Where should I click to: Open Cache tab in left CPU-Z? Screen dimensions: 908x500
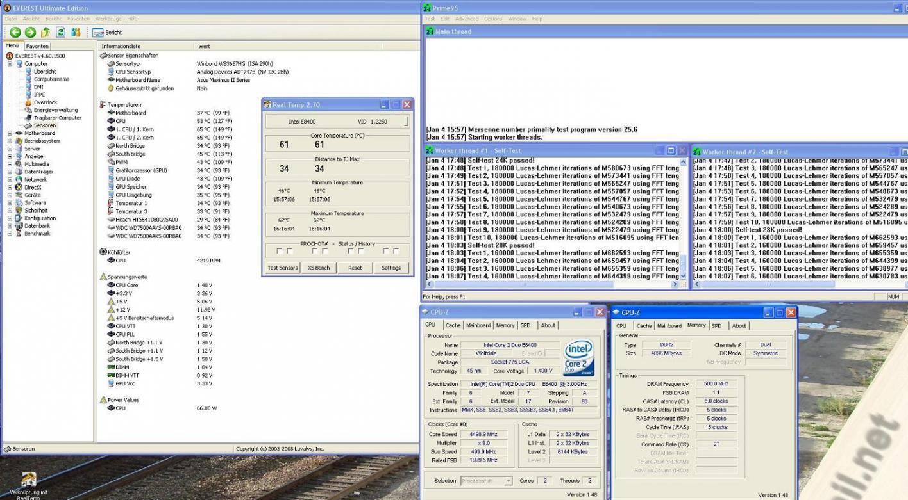click(453, 325)
